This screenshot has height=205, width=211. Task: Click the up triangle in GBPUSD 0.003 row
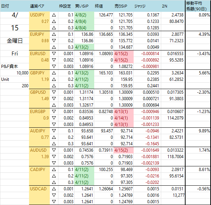pos(54,105)
